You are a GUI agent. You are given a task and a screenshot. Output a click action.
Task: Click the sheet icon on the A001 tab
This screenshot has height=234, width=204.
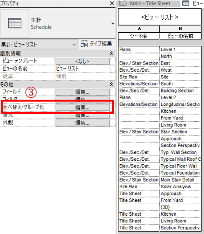point(123,3)
